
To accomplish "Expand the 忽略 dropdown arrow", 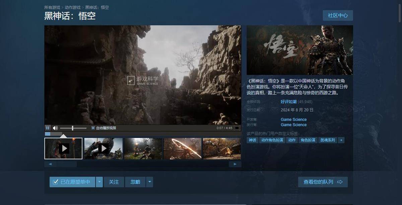I will tap(149, 182).
